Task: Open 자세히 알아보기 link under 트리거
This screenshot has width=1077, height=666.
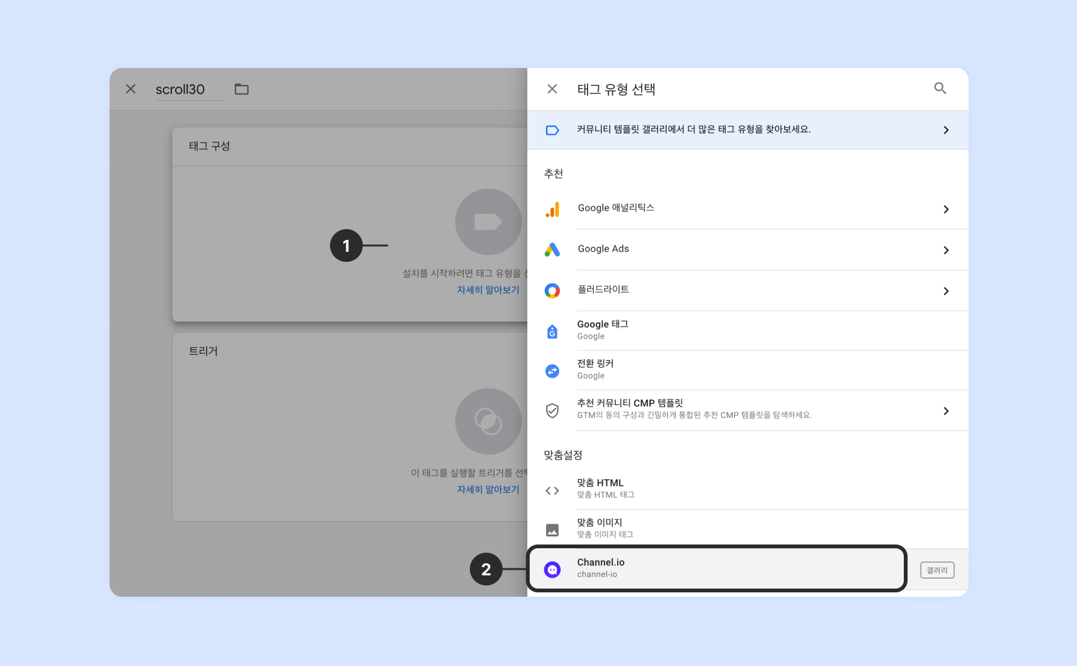Action: tap(488, 489)
